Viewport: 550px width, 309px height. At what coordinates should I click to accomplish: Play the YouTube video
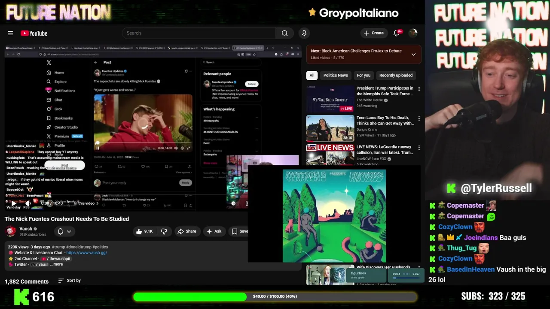(x=13, y=203)
